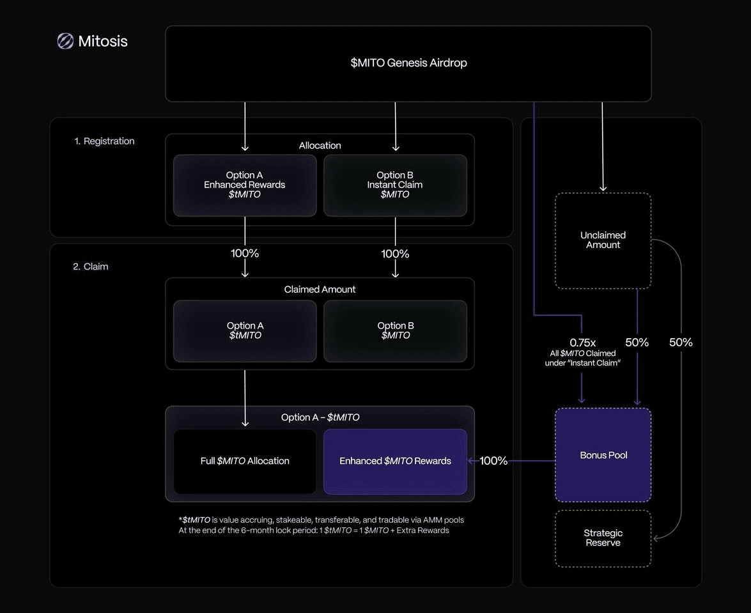Click the gray-curve 50% label toward Strategic Reserve
751x613 pixels.
681,343
